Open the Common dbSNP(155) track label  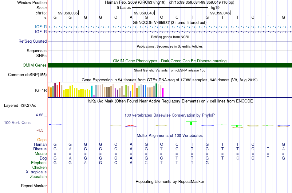pos(27,75)
